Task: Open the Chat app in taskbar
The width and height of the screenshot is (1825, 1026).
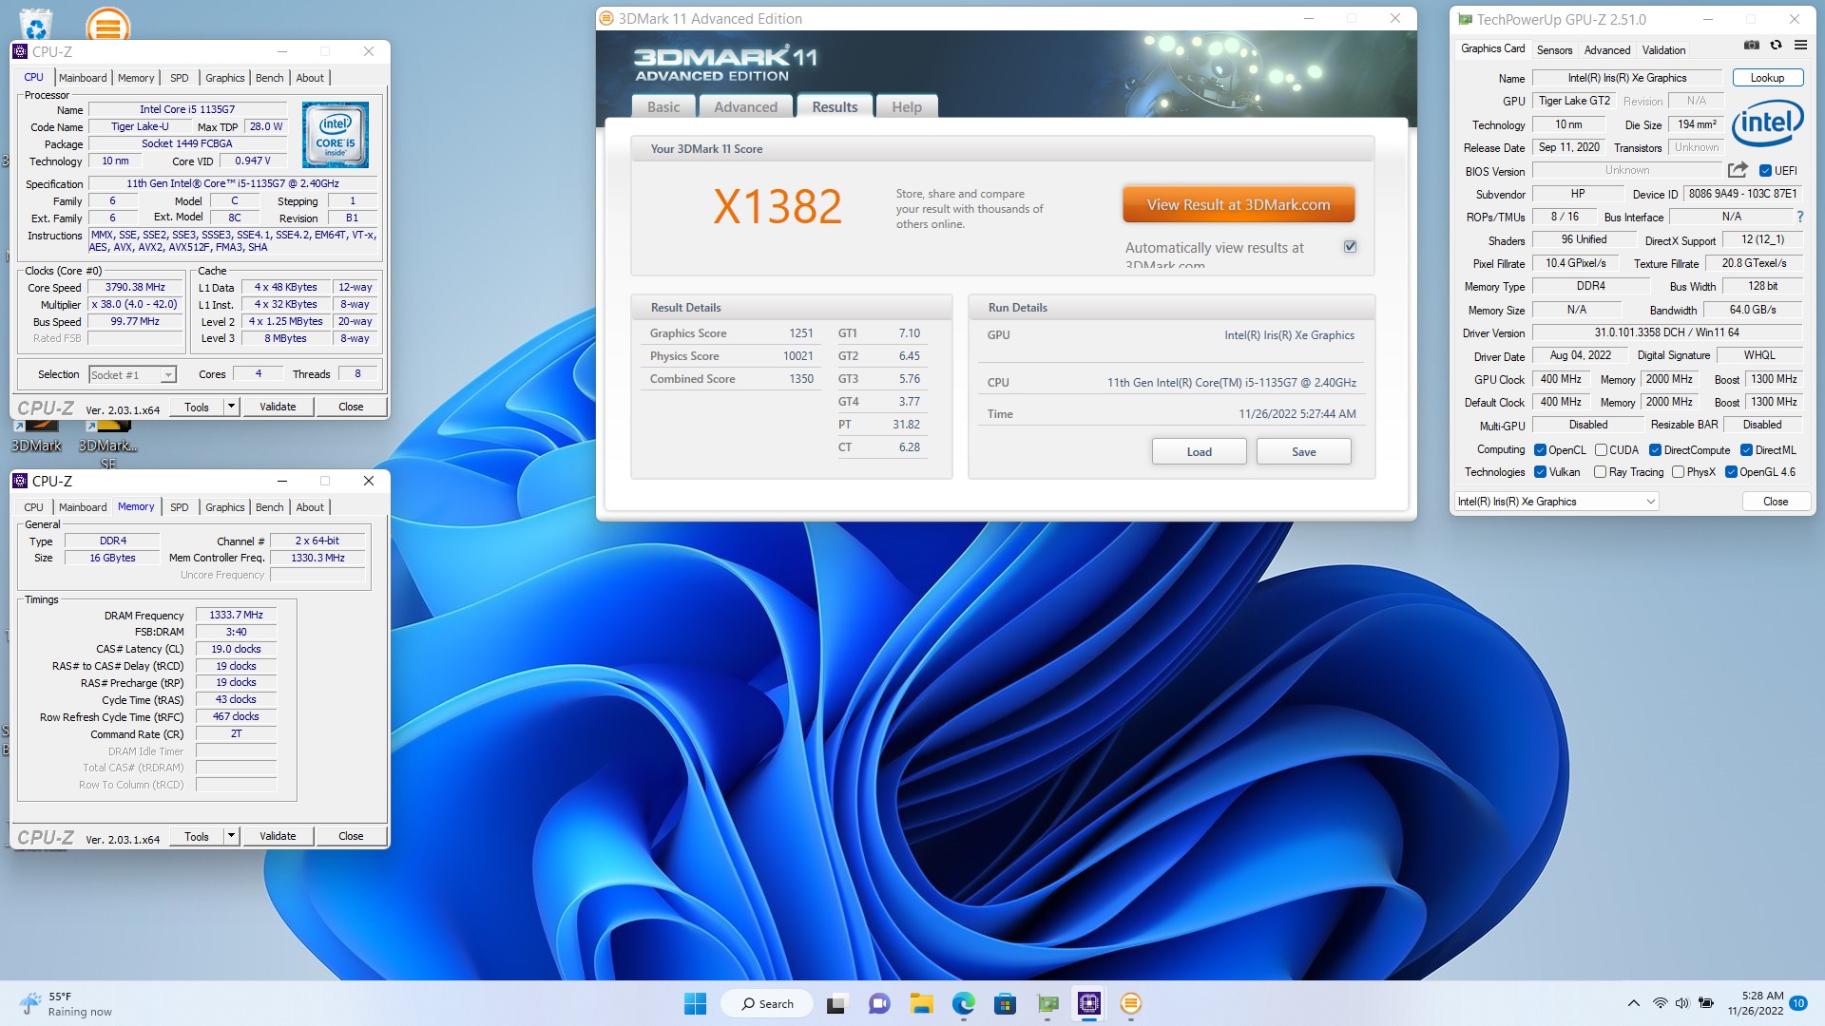Action: [x=879, y=1003]
